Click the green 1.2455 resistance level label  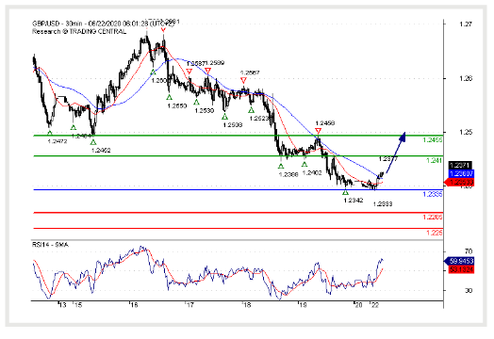433,140
